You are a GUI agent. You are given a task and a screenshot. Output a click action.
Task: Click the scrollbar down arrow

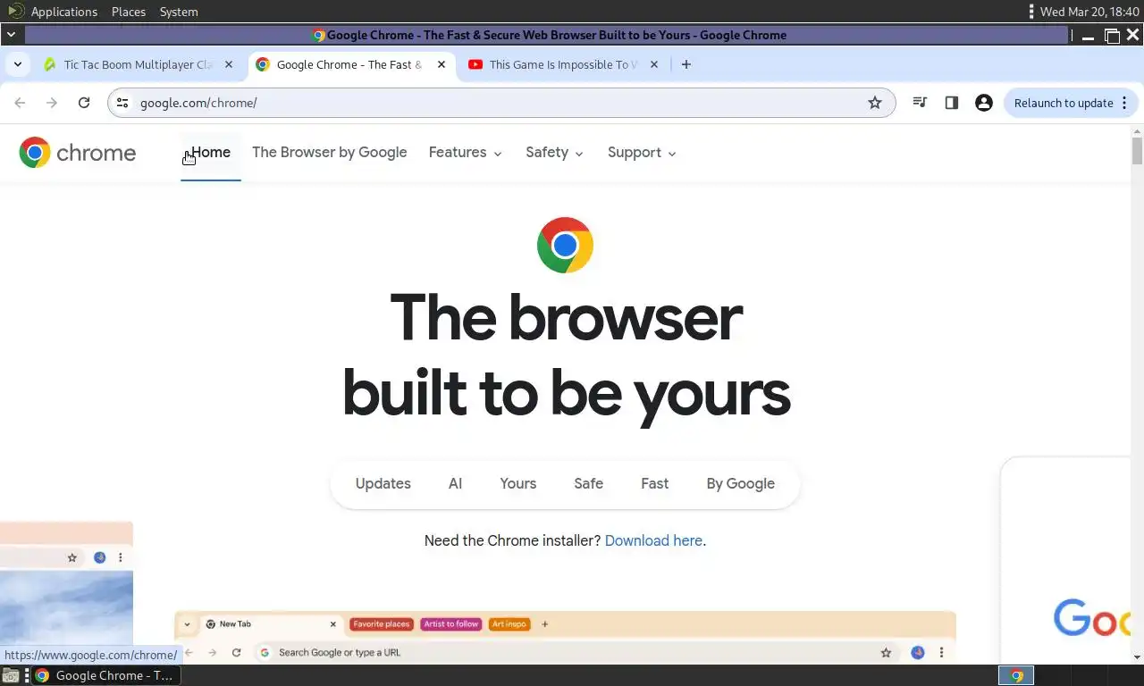(x=1137, y=657)
